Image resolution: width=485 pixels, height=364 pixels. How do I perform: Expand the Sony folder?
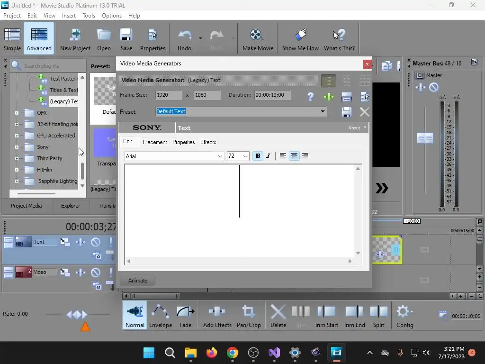click(17, 147)
